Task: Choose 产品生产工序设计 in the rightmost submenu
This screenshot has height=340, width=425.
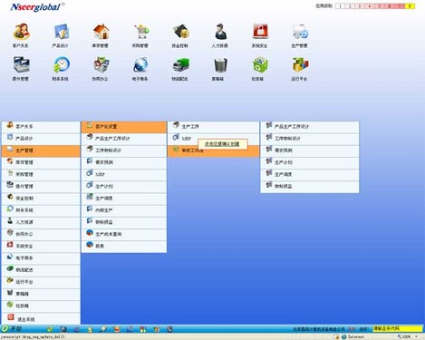Action: click(310, 126)
